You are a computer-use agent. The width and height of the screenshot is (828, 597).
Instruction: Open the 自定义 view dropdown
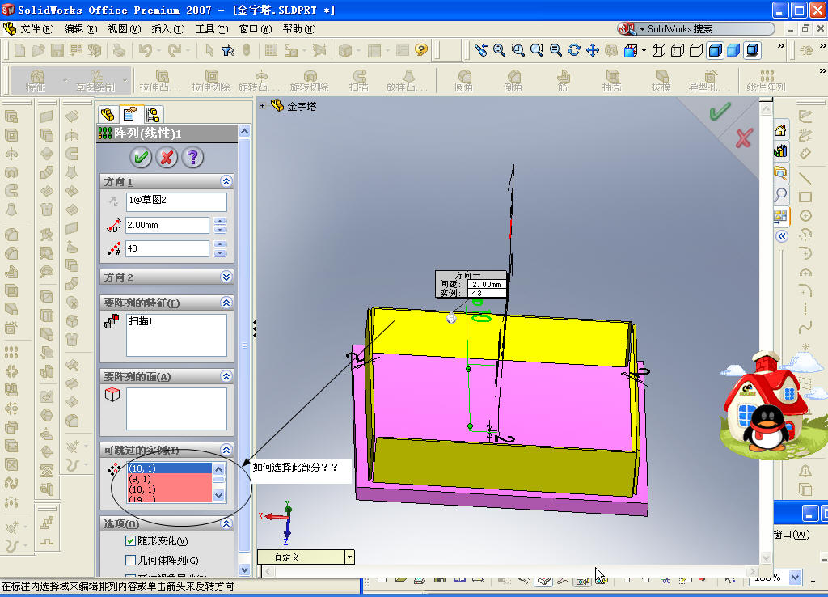tap(349, 557)
